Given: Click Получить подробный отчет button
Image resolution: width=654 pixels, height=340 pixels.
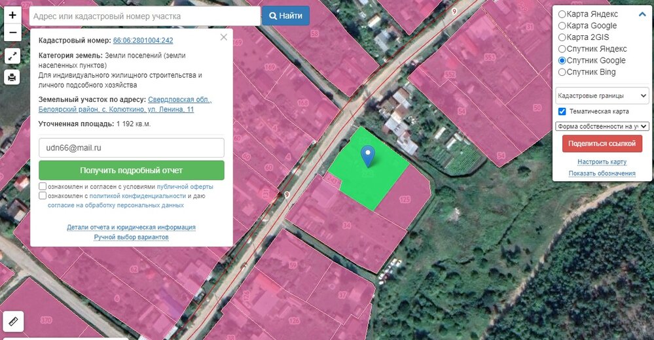Looking at the screenshot, I should click(x=132, y=171).
